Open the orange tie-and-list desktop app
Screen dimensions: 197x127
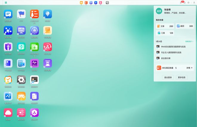(x=34, y=14)
